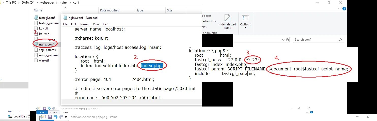Open the address bar history dropdown
The height and width of the screenshot is (121, 377).
283,40
